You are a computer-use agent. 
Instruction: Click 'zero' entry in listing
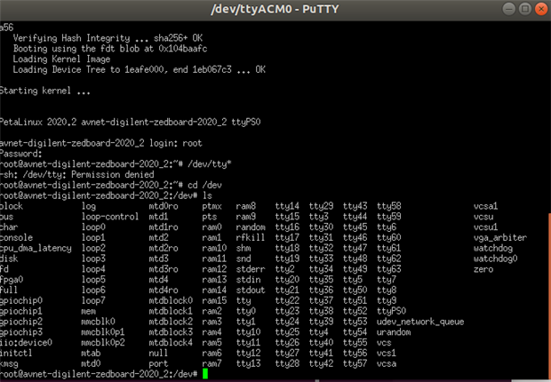483,269
